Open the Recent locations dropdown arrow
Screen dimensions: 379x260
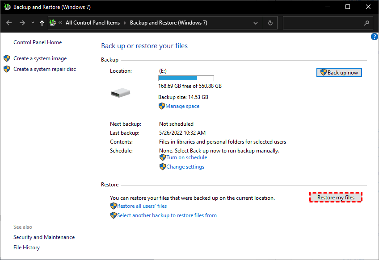click(x=33, y=23)
